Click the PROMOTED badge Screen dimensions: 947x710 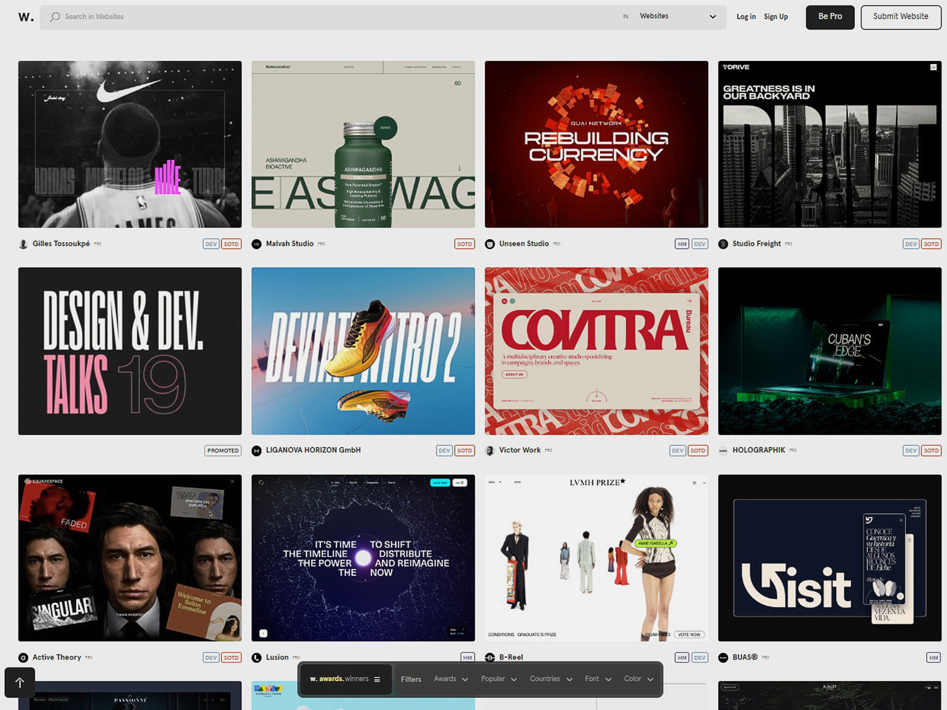tap(223, 451)
